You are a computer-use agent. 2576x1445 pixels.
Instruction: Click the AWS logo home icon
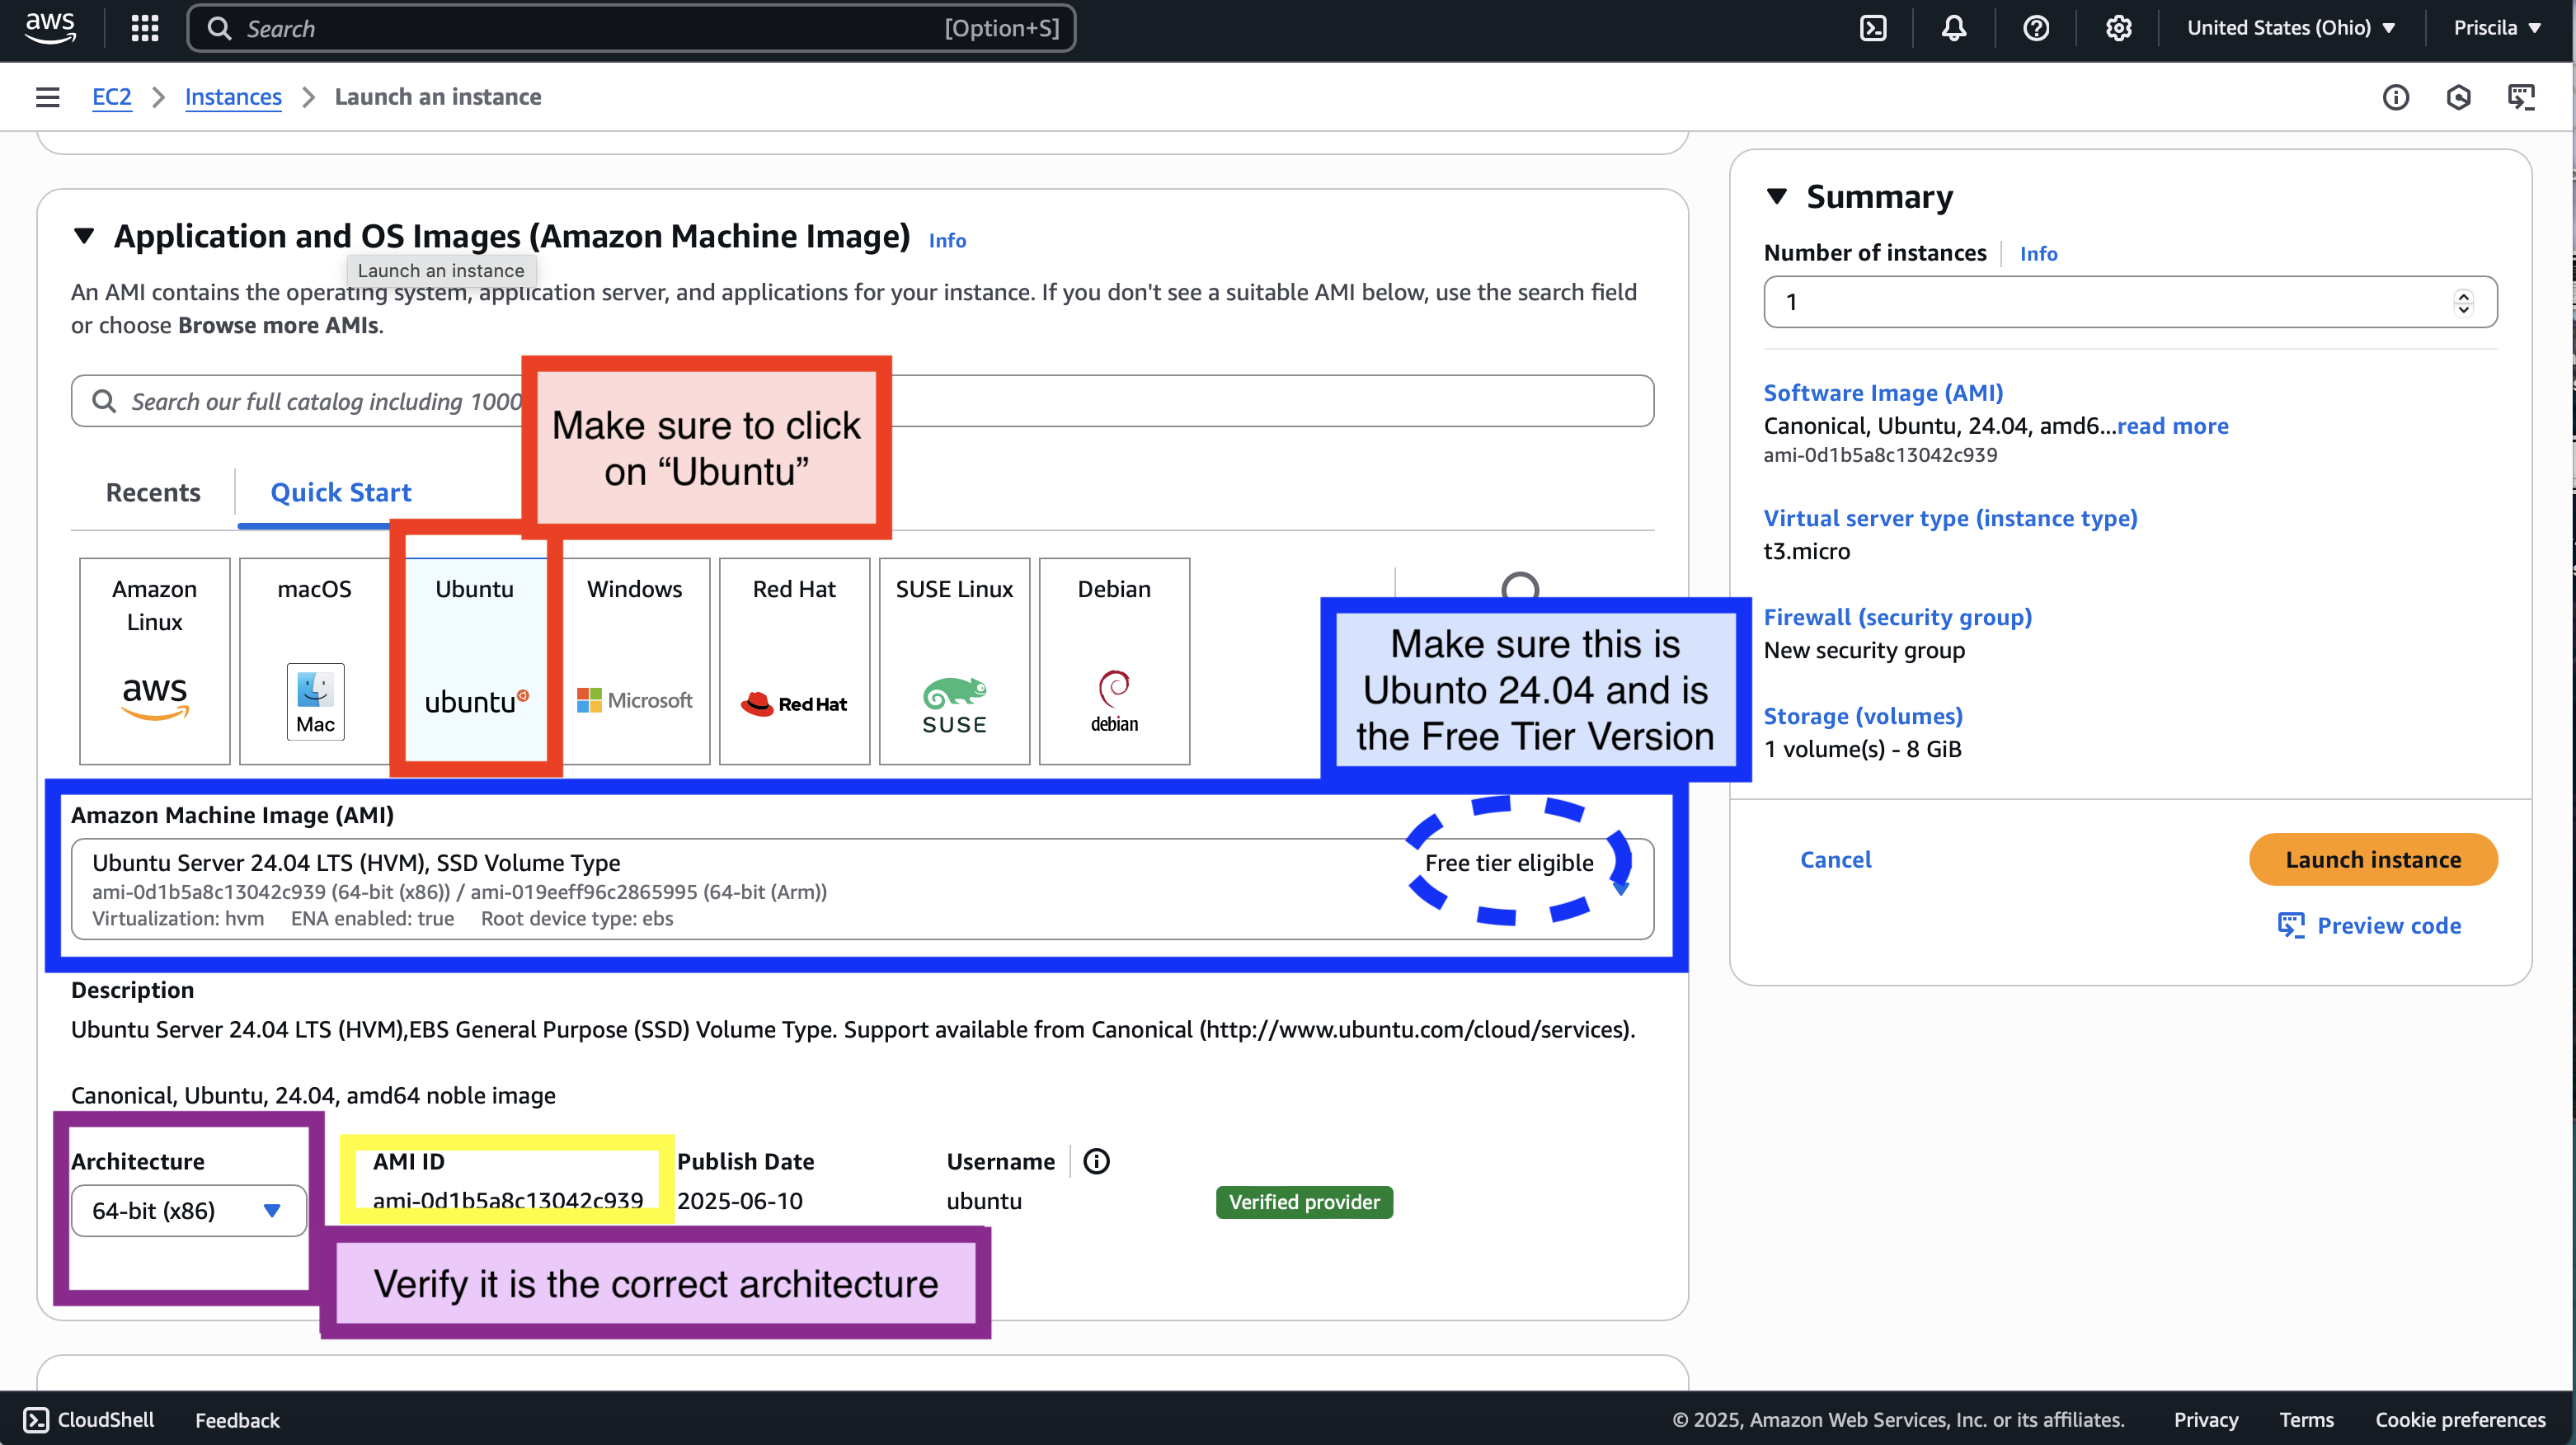pos(49,27)
